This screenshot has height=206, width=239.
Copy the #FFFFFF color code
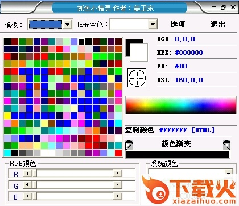[173, 130]
